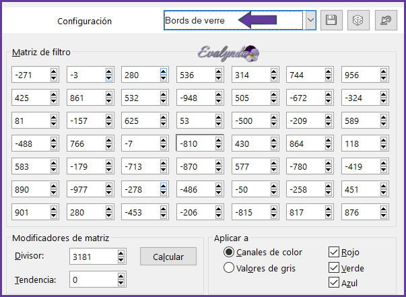Click the matrix cell with value 876
Viewport: 406px width, 297px height.
(x=360, y=213)
